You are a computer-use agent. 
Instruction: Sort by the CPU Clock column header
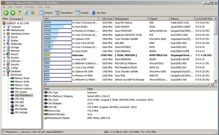tap(106, 19)
